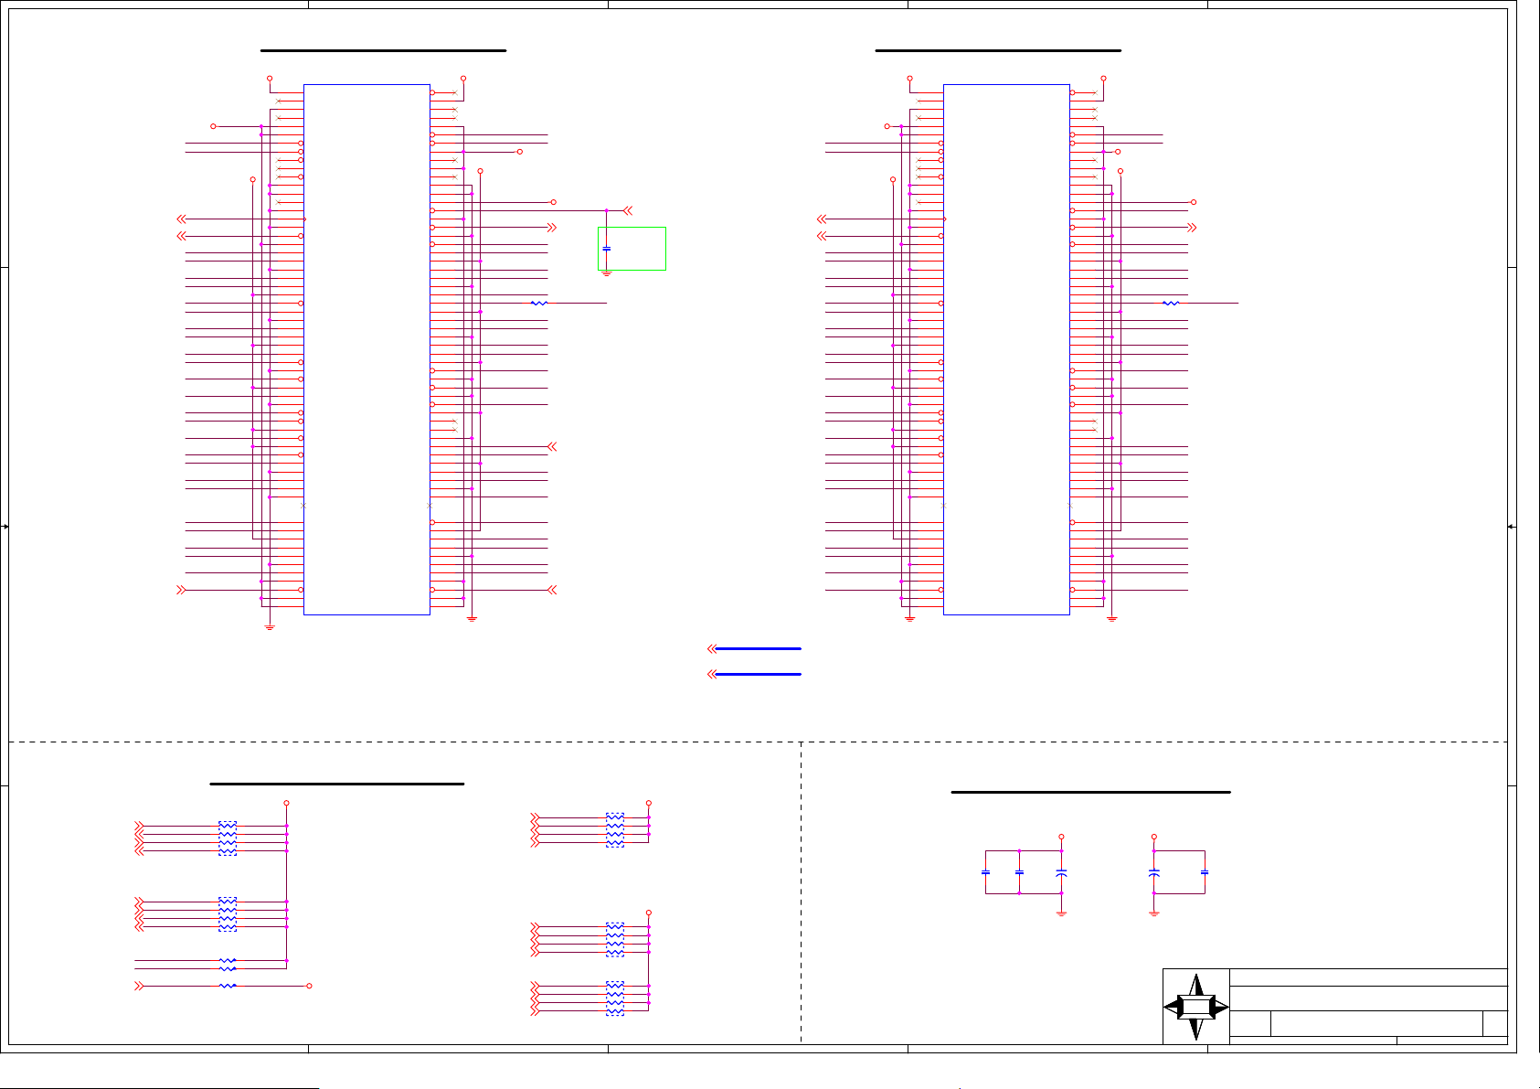Screen dimensions: 1540x1089
Task: Click power circle atop the three-capacitor group
Action: click(1061, 837)
